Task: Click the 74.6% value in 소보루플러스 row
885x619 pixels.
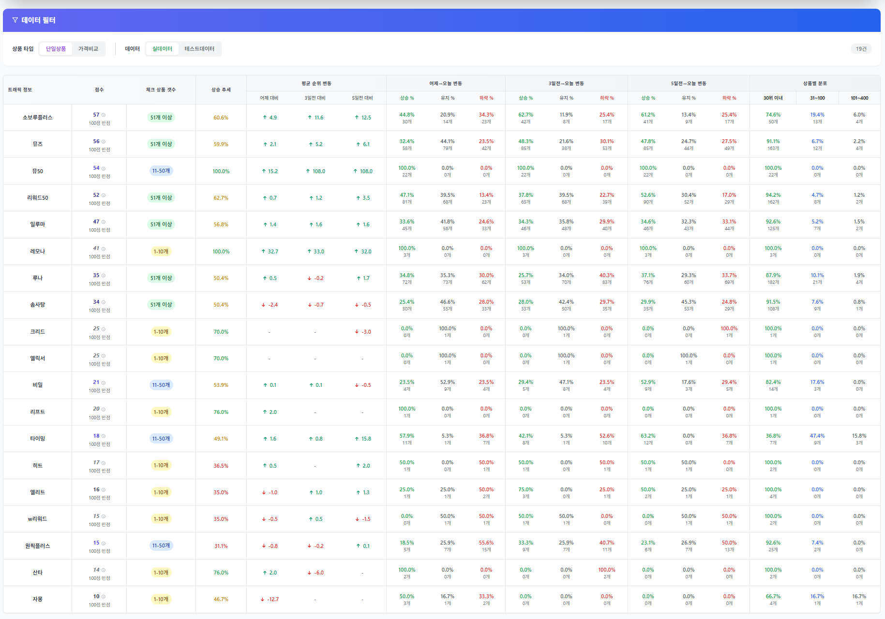Action: pyautogui.click(x=773, y=115)
